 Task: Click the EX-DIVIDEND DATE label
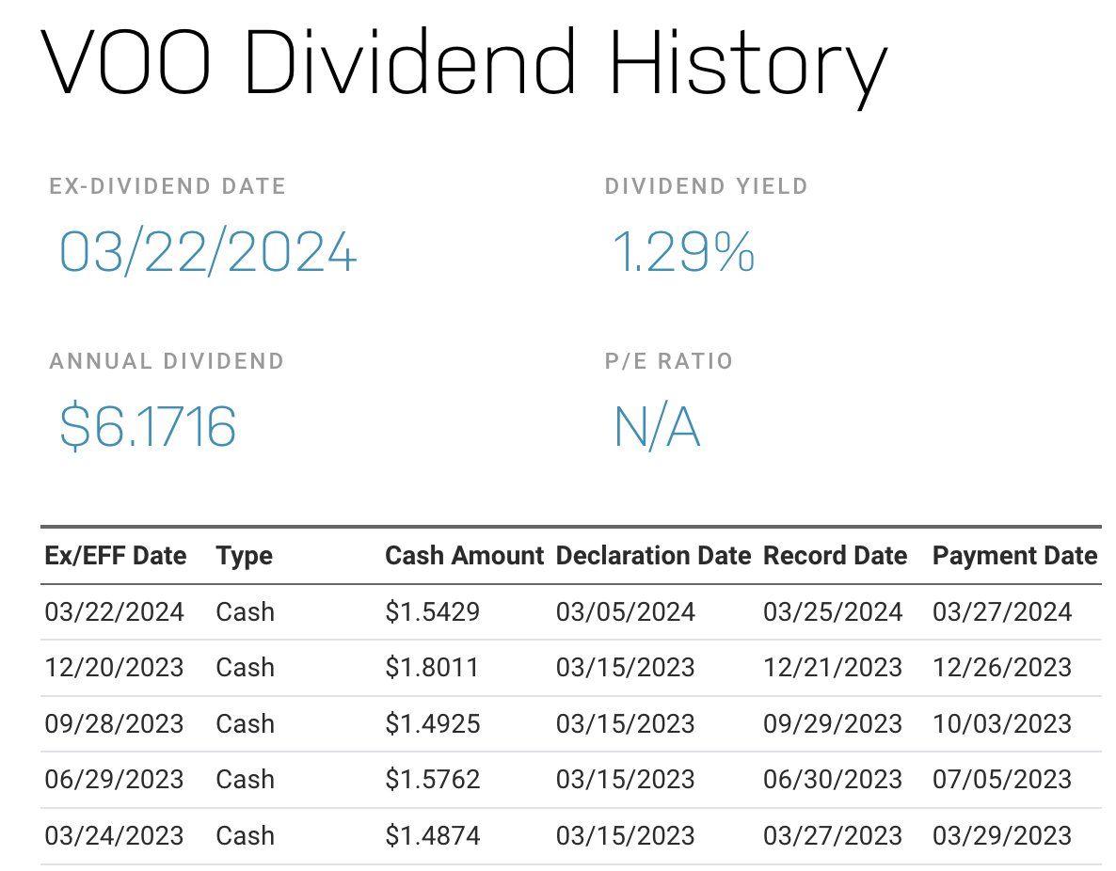pyautogui.click(x=167, y=186)
